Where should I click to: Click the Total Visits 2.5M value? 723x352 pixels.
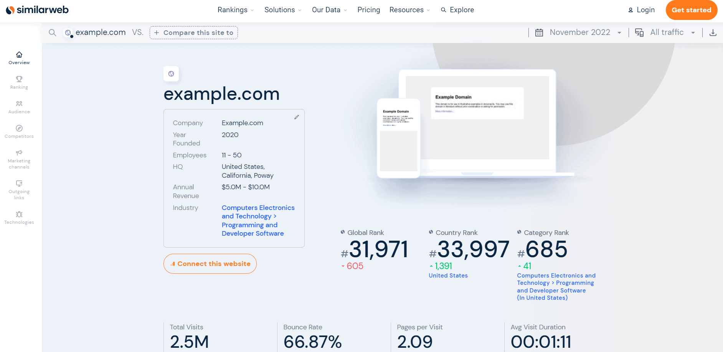pos(189,342)
